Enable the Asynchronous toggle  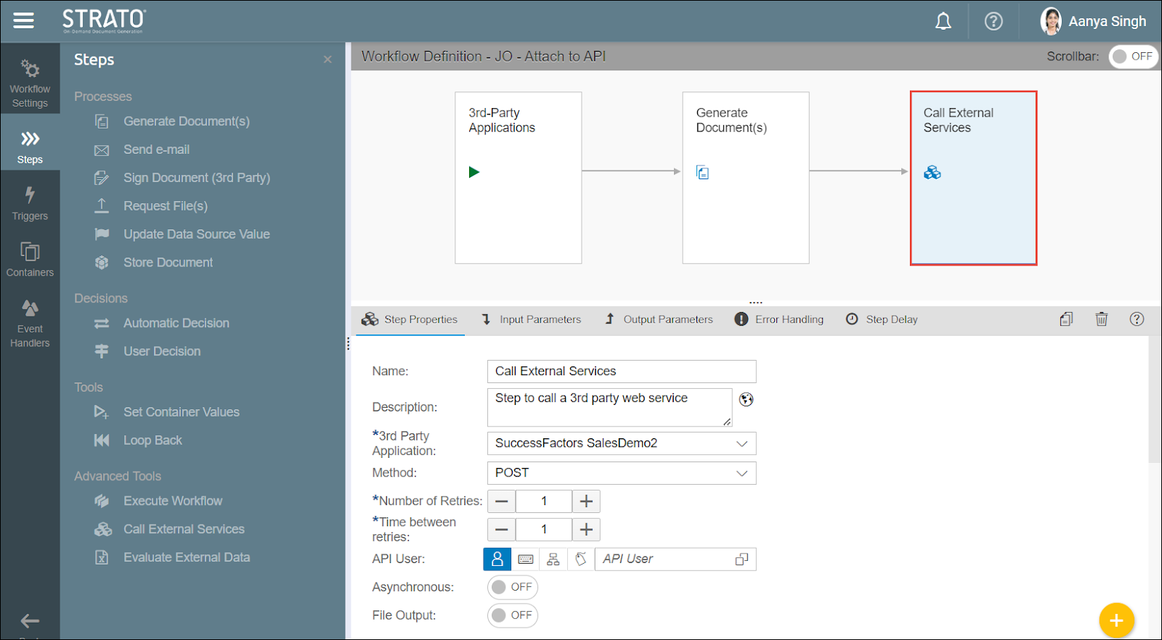pos(512,587)
